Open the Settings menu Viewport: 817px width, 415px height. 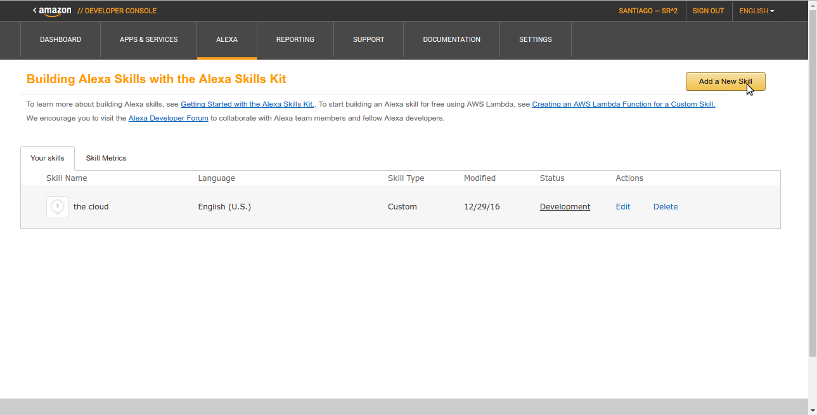click(x=536, y=39)
